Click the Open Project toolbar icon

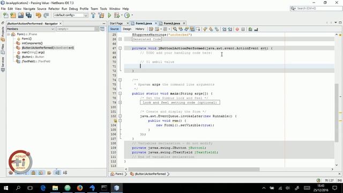tap(21, 15)
